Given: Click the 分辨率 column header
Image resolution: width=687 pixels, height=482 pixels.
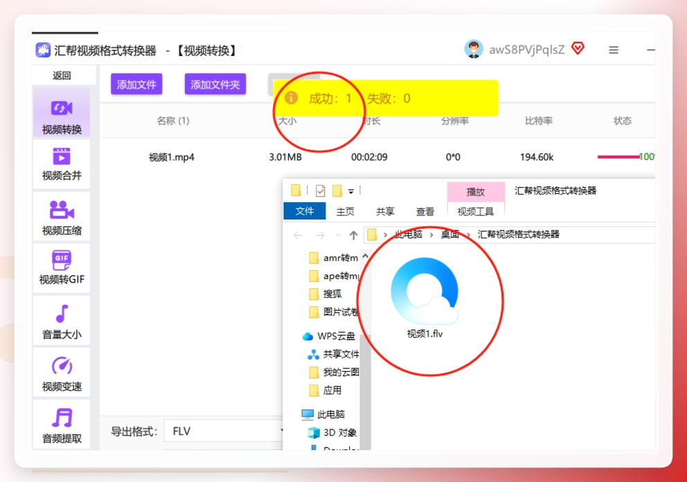Looking at the screenshot, I should coord(455,120).
